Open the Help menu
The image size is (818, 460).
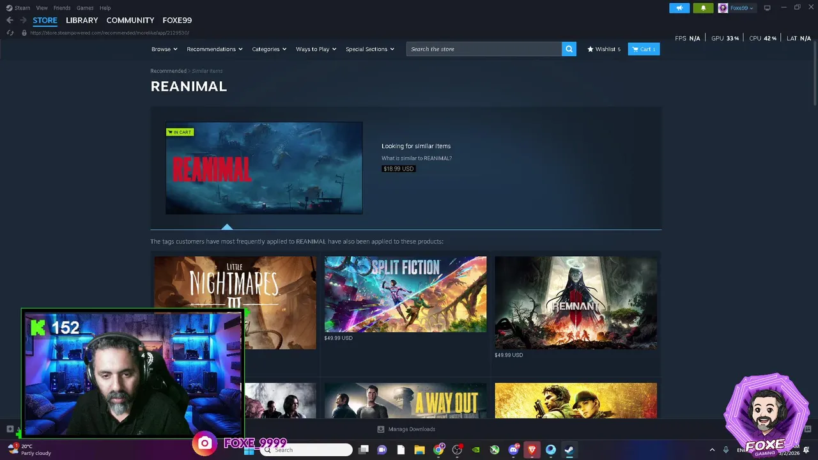[x=105, y=8]
